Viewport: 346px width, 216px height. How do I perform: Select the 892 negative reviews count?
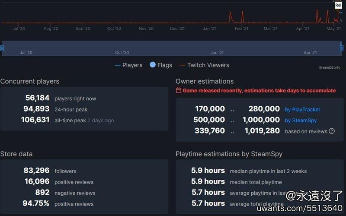42,192
